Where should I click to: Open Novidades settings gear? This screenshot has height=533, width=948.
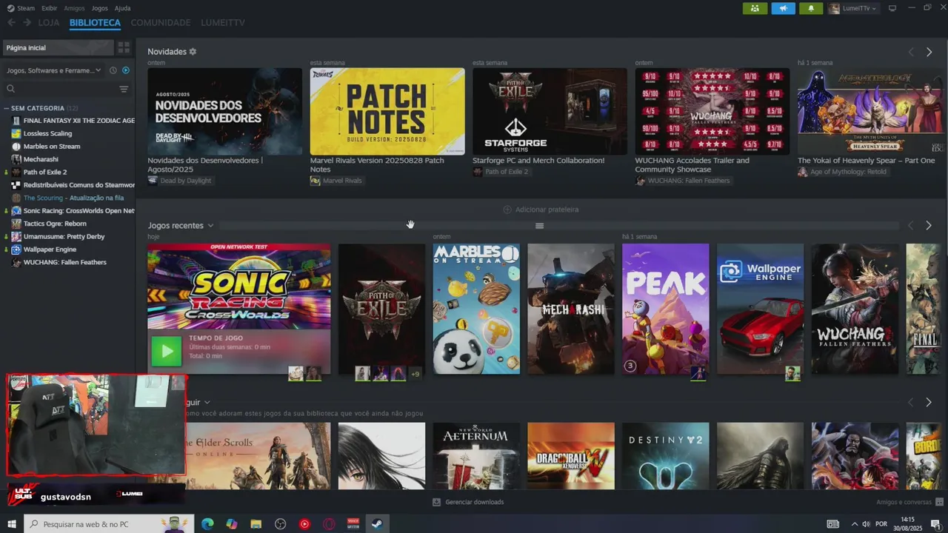(193, 52)
